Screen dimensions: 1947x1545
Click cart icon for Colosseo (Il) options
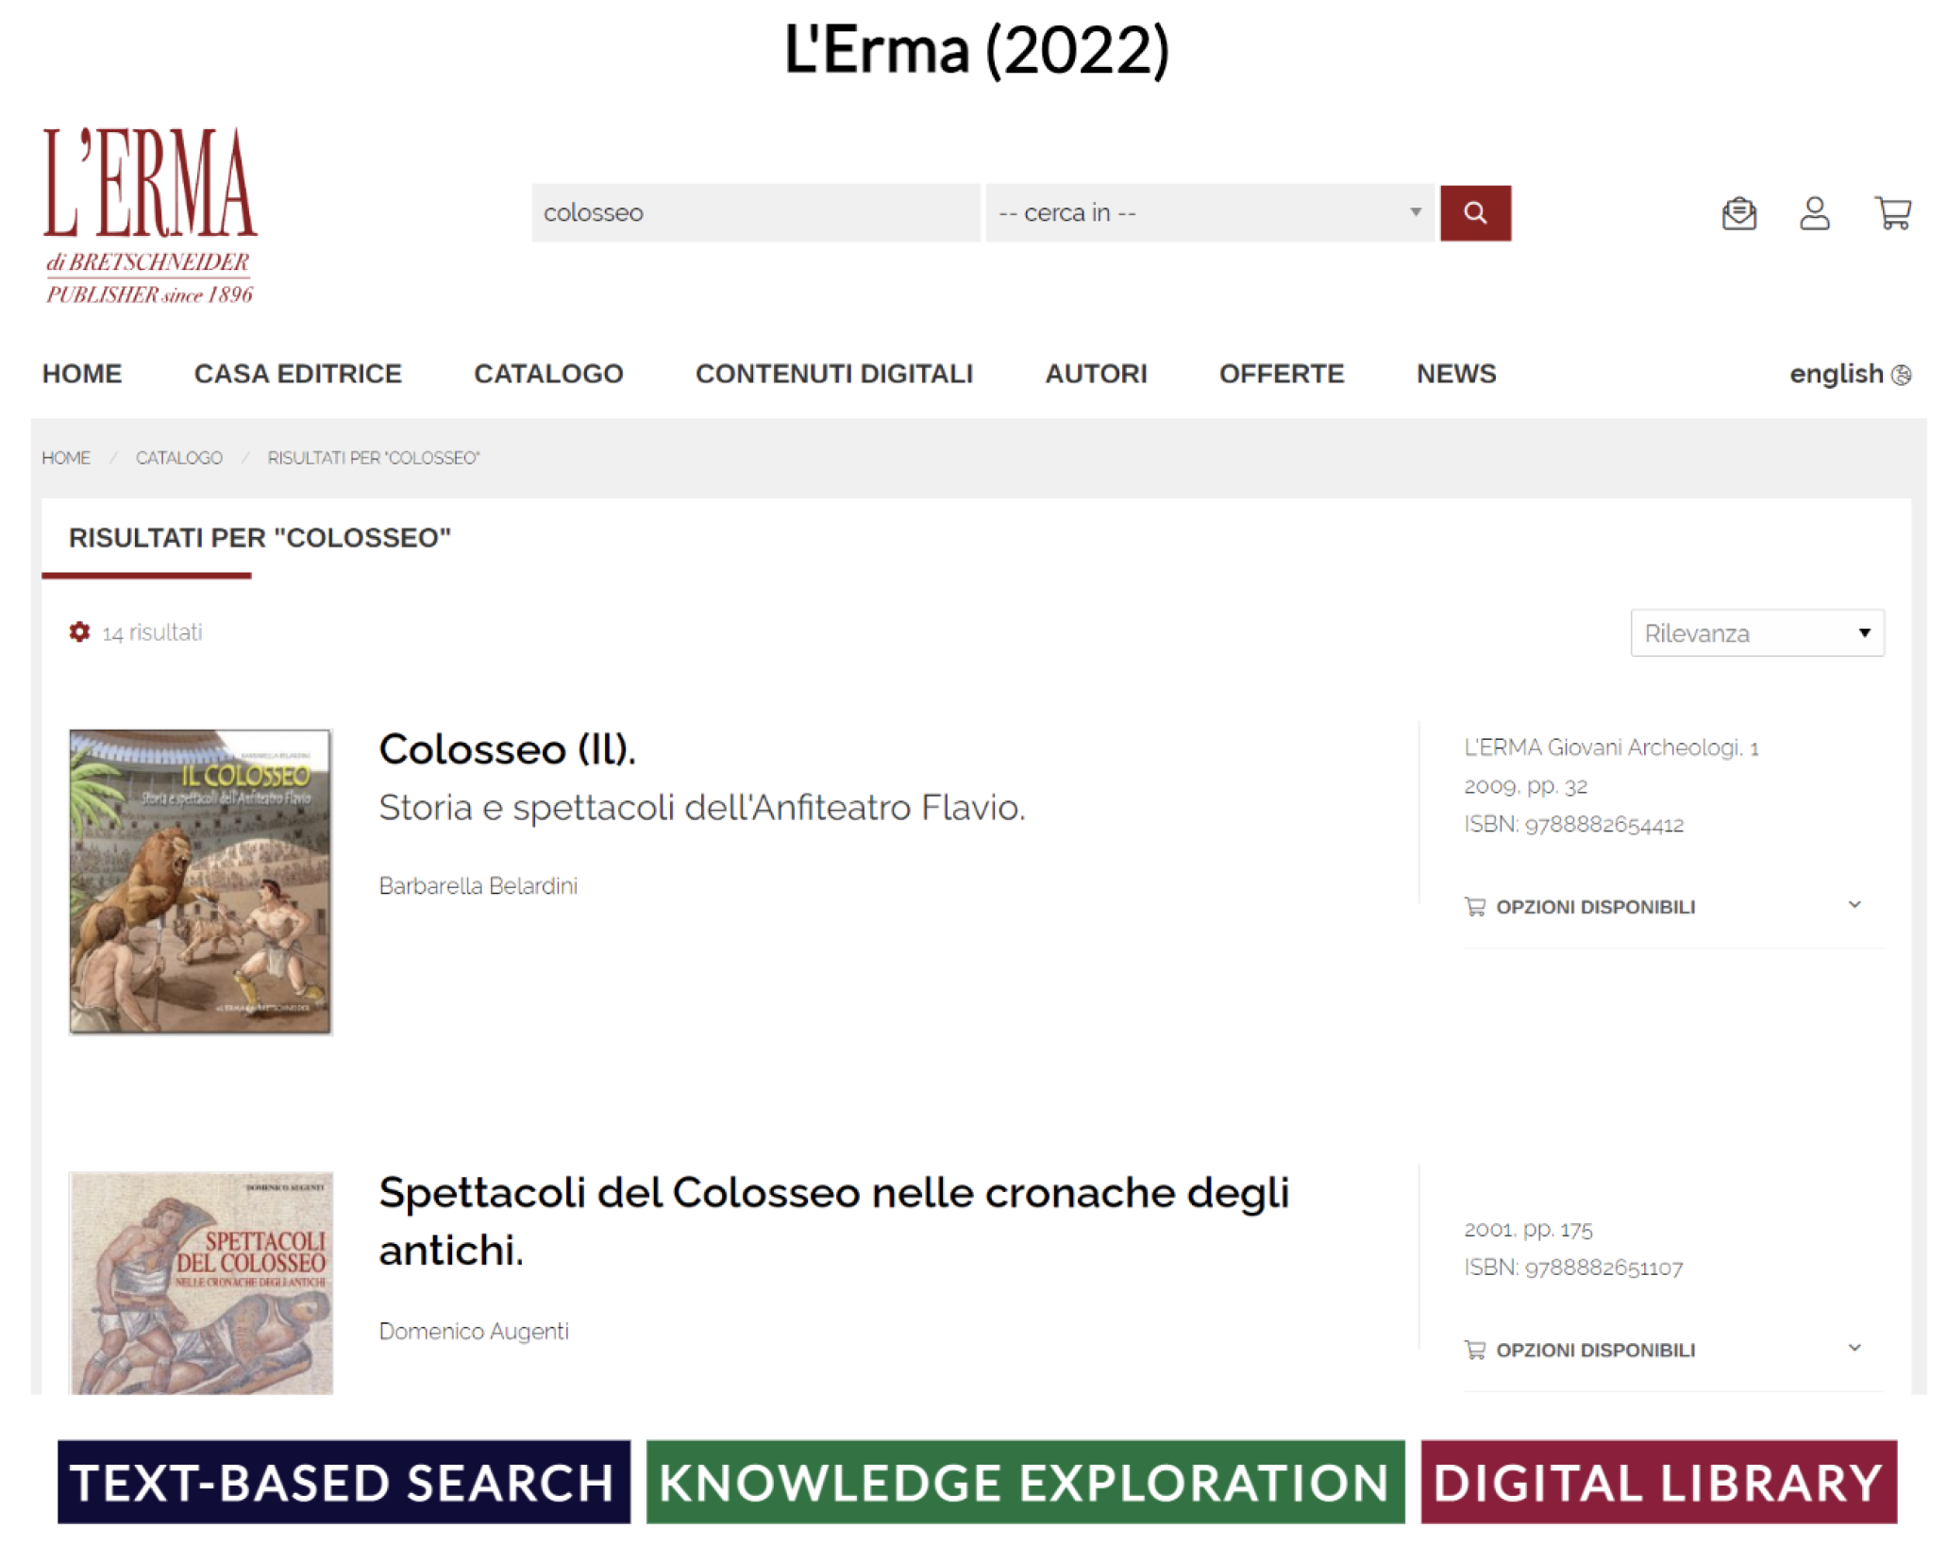point(1474,906)
